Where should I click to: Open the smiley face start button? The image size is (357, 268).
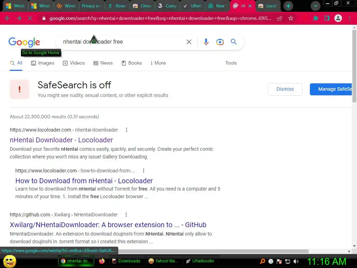[9, 261]
